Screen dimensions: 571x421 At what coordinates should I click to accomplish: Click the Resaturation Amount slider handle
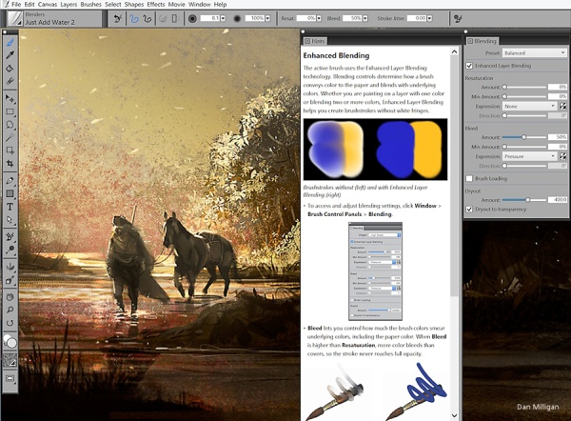(x=504, y=87)
